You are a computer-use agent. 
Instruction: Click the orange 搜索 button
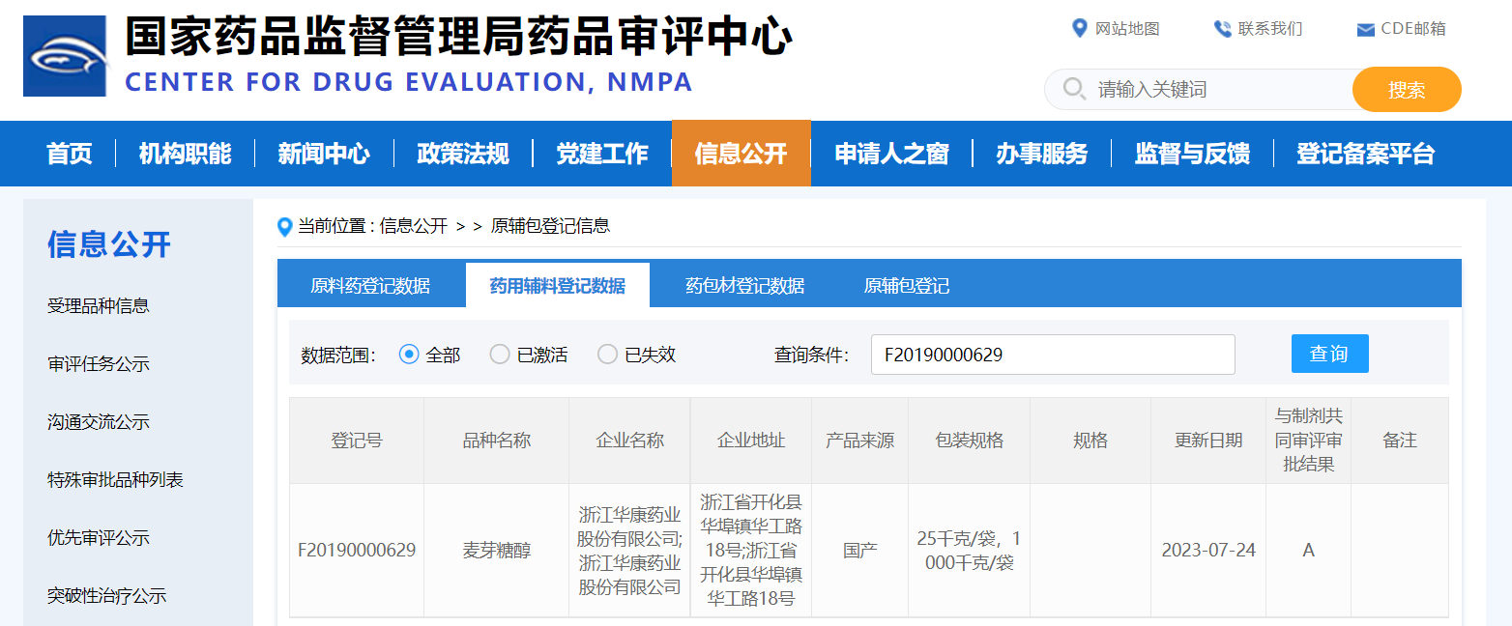pyautogui.click(x=1406, y=90)
